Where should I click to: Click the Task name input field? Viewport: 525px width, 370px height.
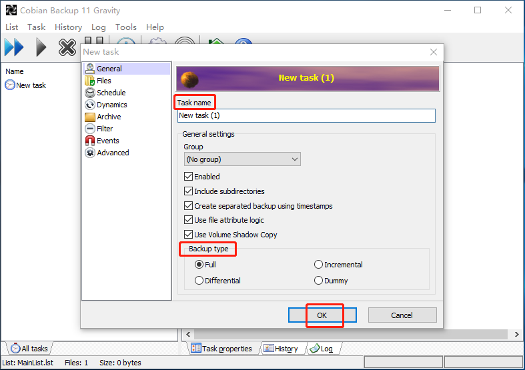coord(306,116)
